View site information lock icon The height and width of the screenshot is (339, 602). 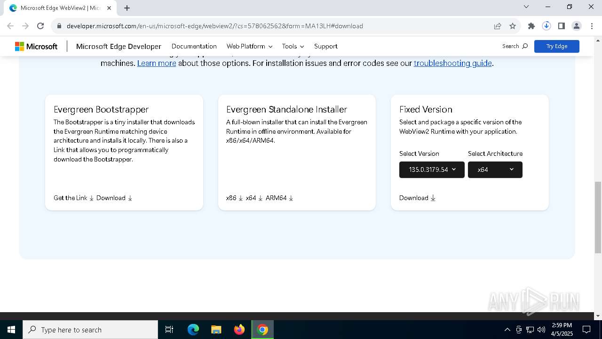coord(59,26)
